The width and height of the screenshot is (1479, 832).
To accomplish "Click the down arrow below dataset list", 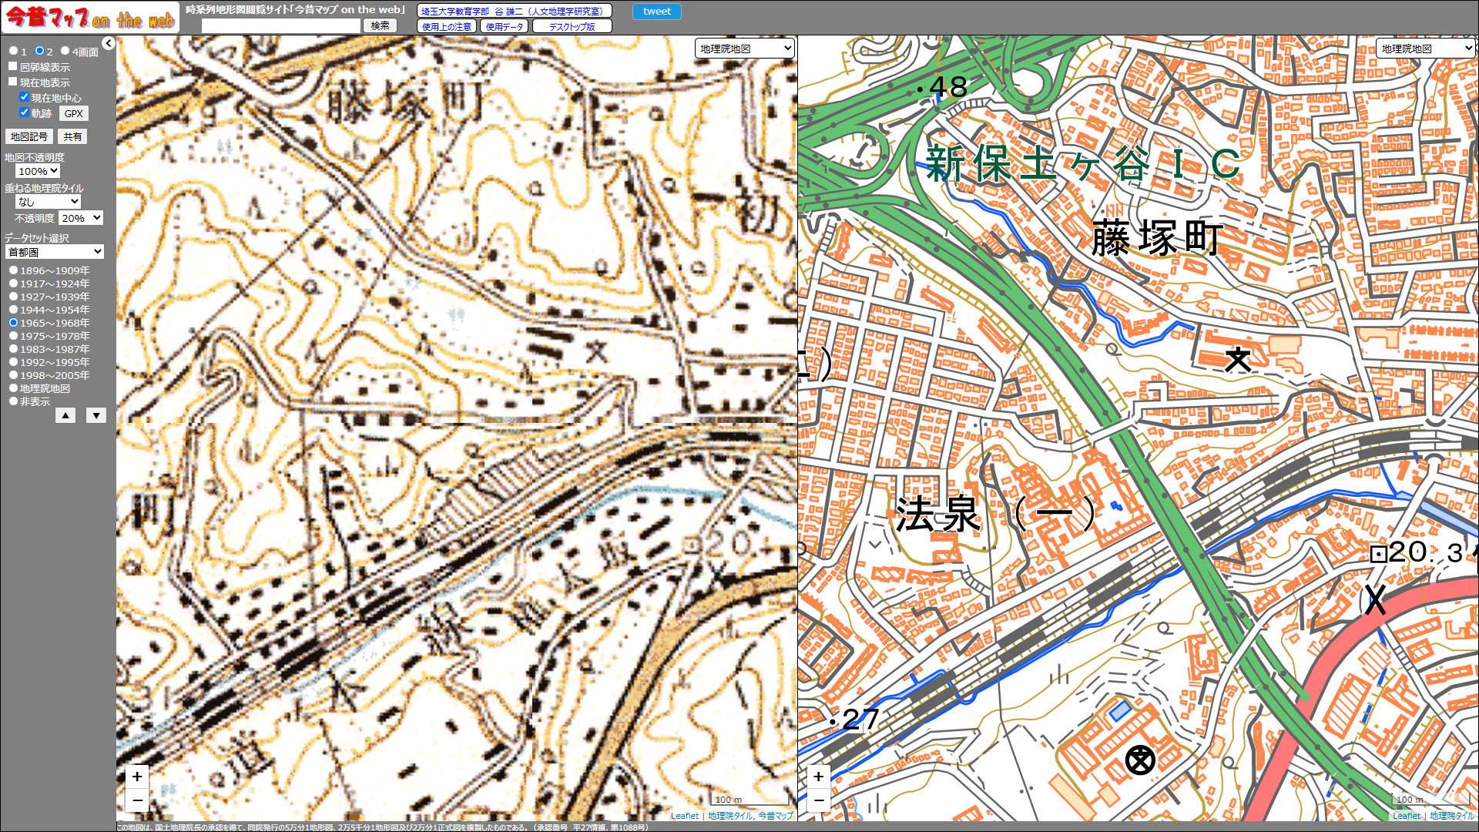I will coord(96,416).
